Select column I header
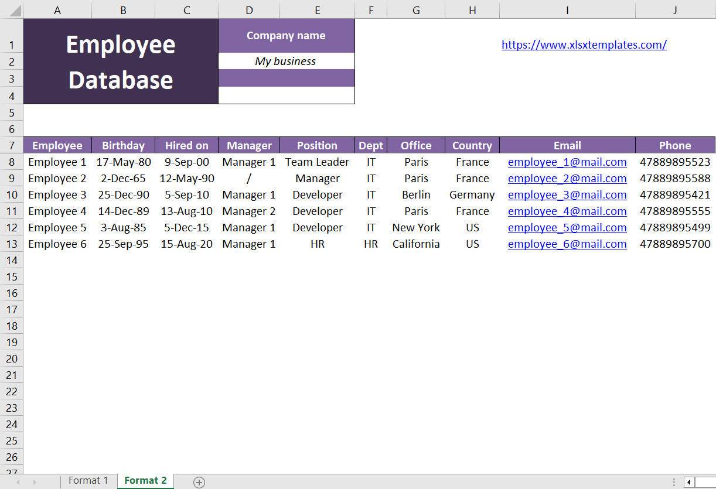The height and width of the screenshot is (489, 716). 567,10
